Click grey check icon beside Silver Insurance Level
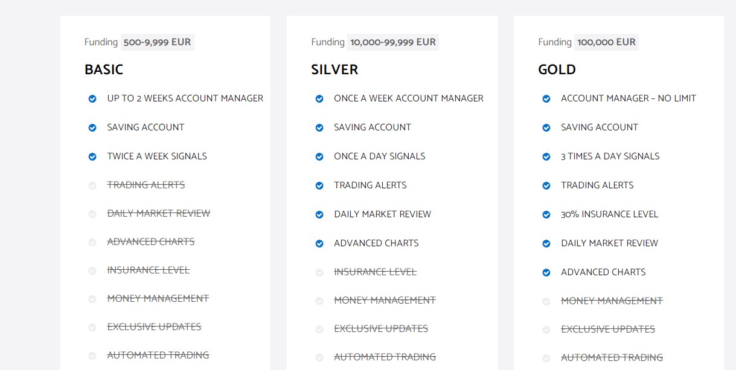Viewport: 736px width, 370px height. click(319, 272)
